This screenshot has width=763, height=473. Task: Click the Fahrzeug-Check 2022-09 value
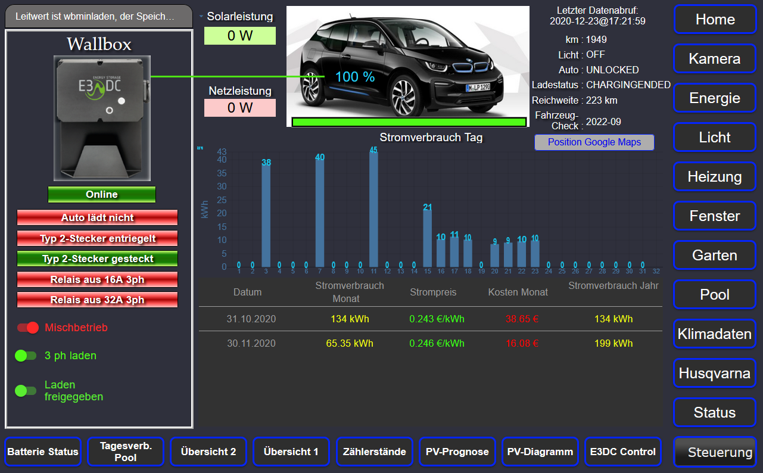tap(603, 122)
